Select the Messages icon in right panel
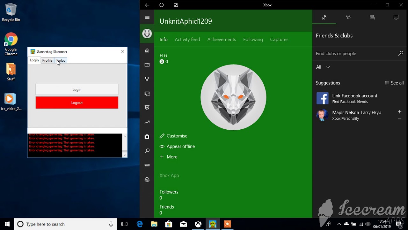Viewport: 408px width, 230px height. 372,17
